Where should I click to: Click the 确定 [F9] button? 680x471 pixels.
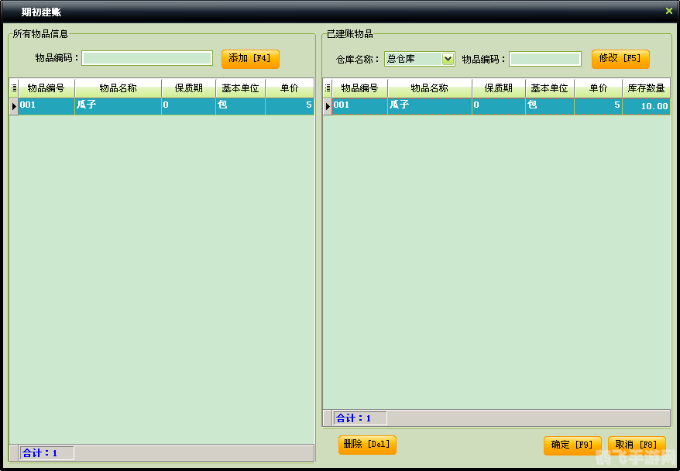(571, 445)
